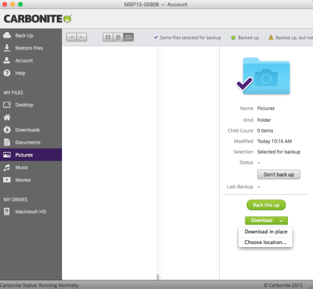Click the Don't back up button
313x289 pixels.
pyautogui.click(x=279, y=175)
